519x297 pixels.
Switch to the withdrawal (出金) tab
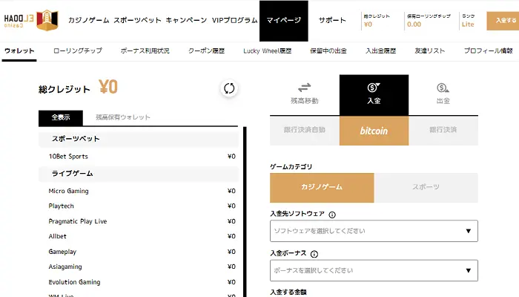coord(443,94)
